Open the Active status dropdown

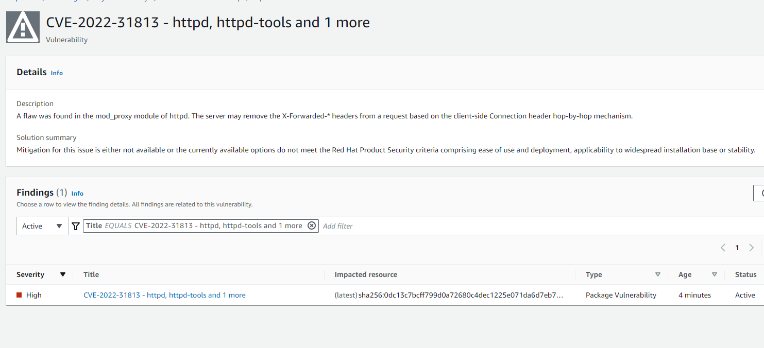(x=42, y=226)
